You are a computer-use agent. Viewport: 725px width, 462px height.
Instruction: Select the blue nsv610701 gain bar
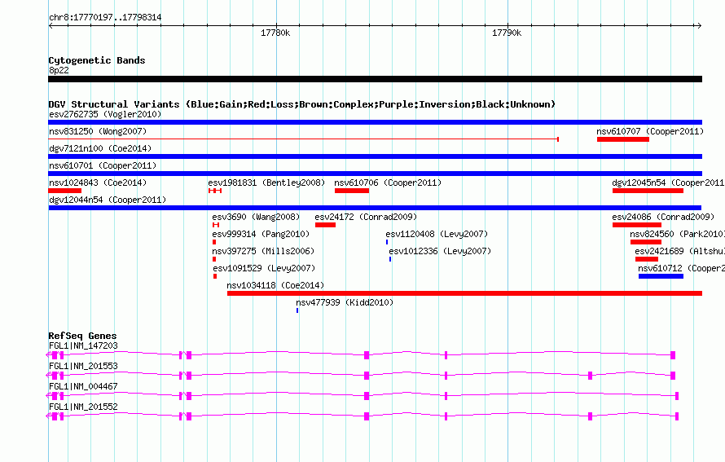375,174
